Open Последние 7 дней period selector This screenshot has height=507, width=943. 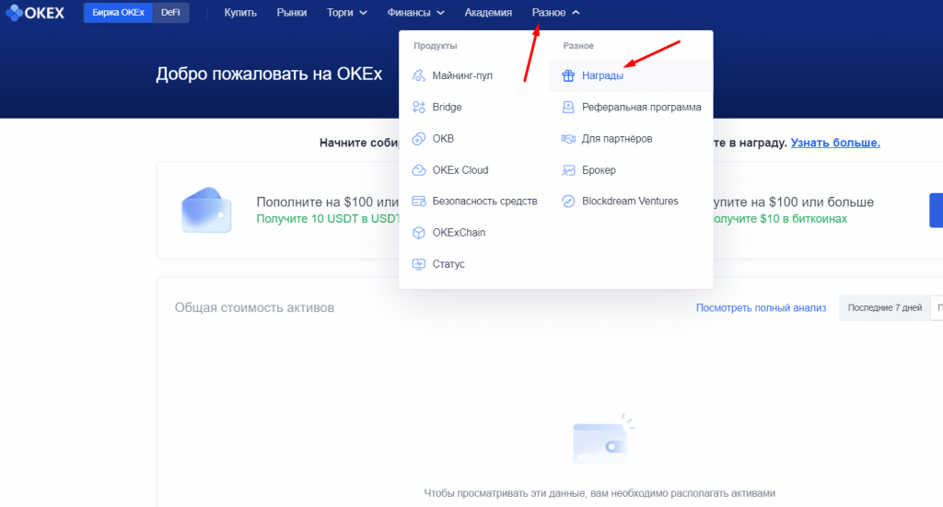[884, 307]
